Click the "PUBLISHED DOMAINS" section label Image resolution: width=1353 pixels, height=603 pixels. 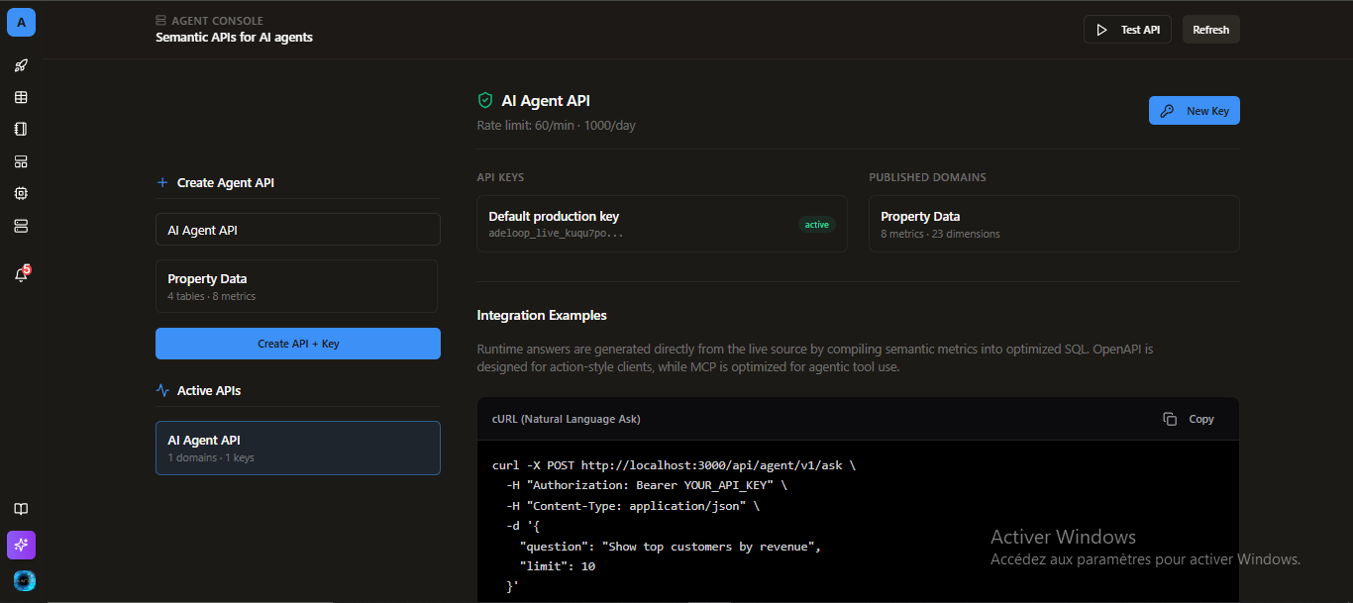pyautogui.click(x=927, y=177)
